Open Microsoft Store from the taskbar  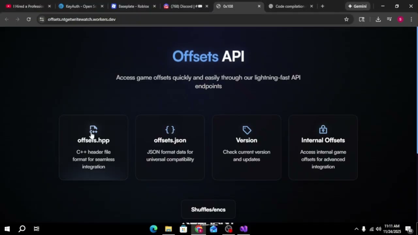[184, 229]
